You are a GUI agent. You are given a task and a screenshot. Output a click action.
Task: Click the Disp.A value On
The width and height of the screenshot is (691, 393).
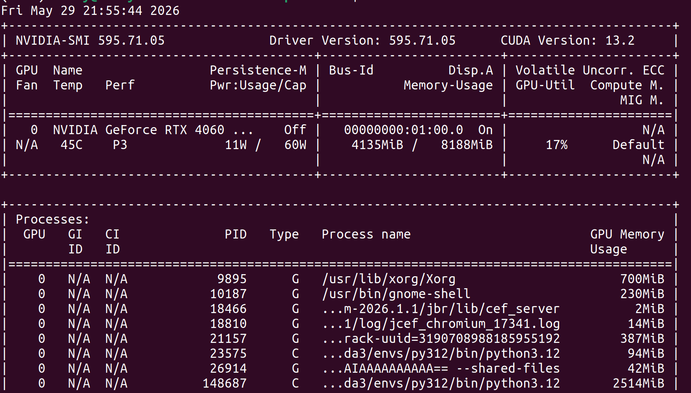point(485,130)
